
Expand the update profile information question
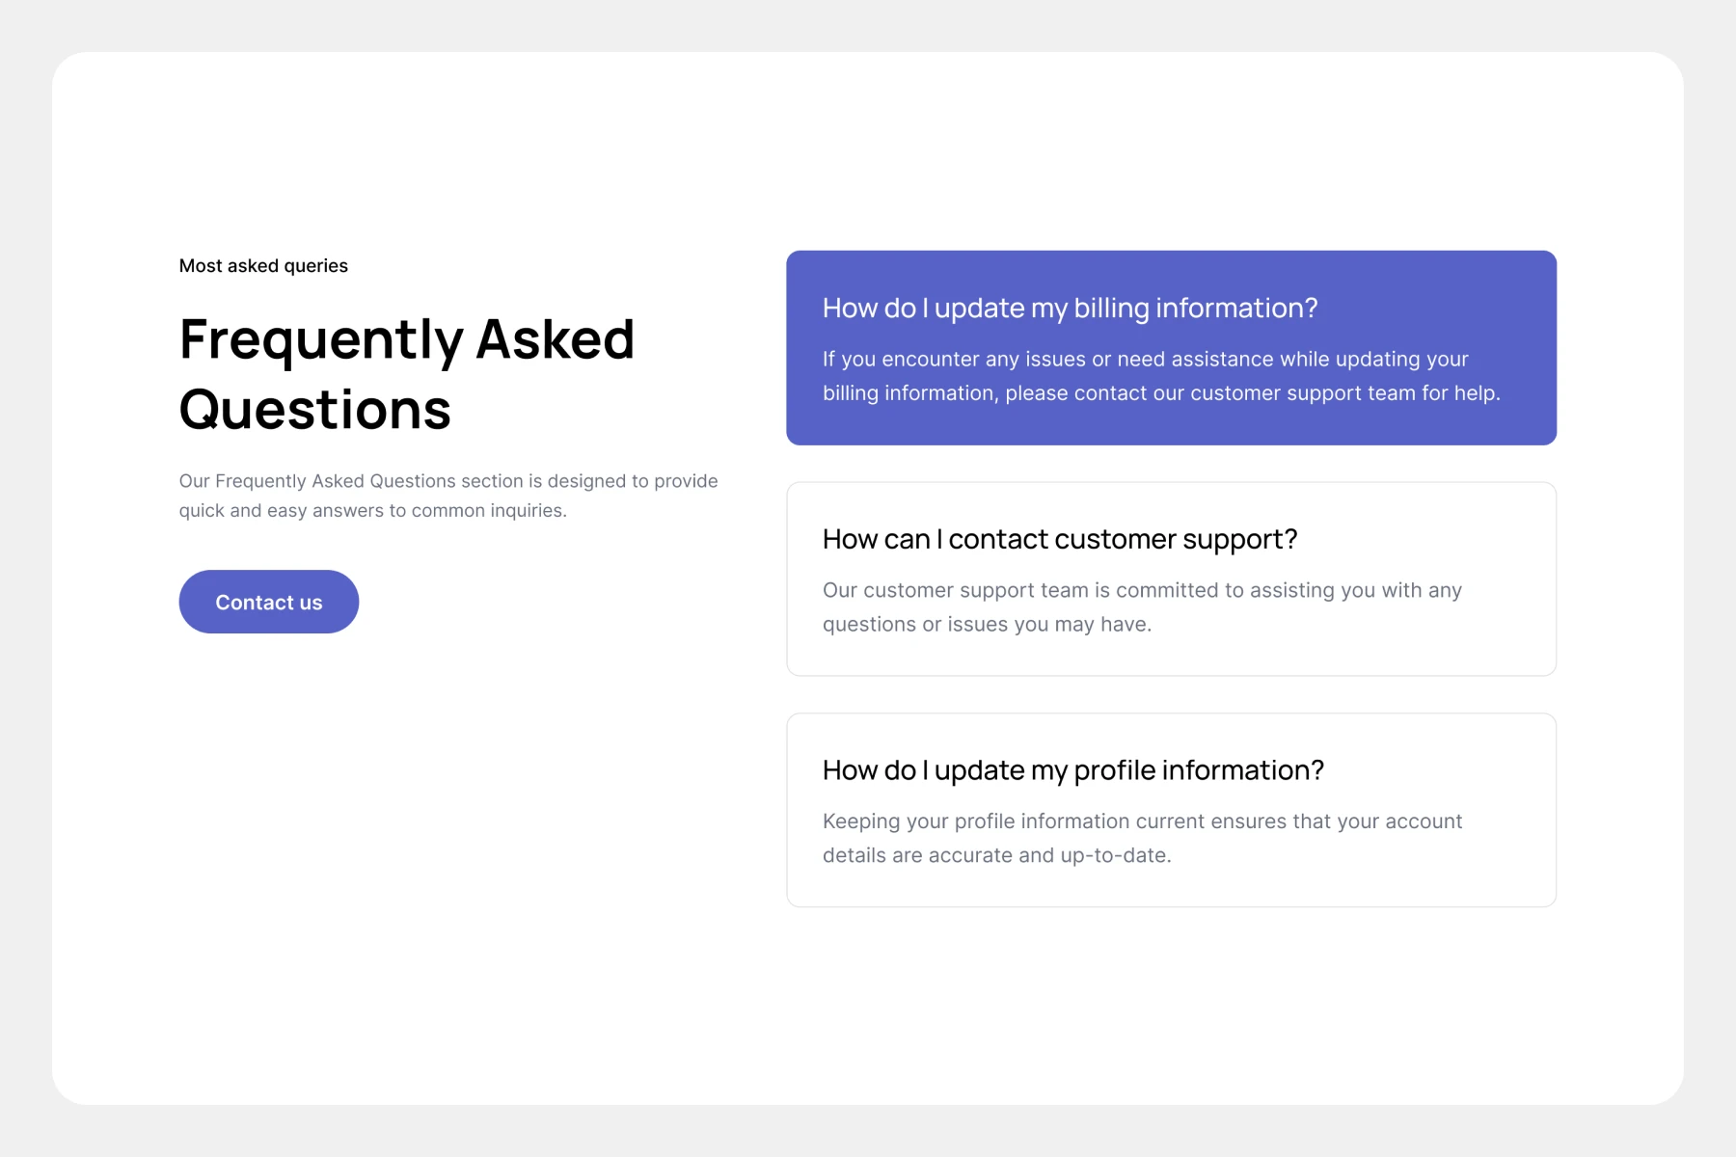[x=1072, y=770]
